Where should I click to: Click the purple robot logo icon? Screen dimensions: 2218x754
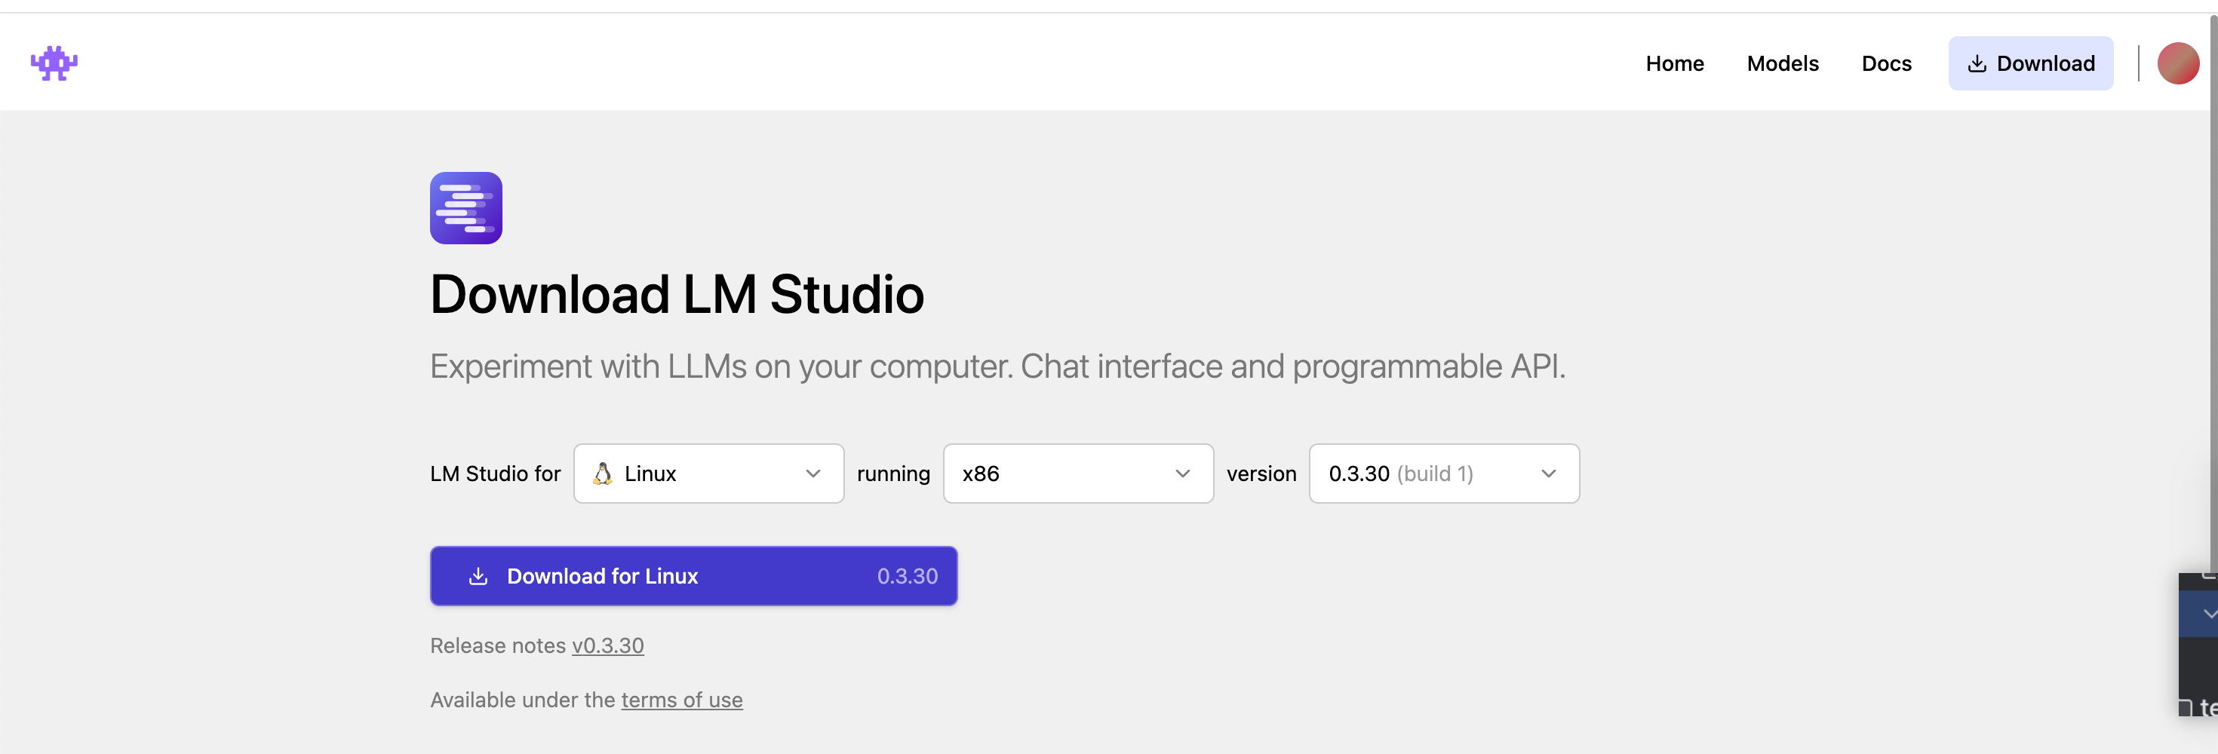pyautogui.click(x=54, y=63)
